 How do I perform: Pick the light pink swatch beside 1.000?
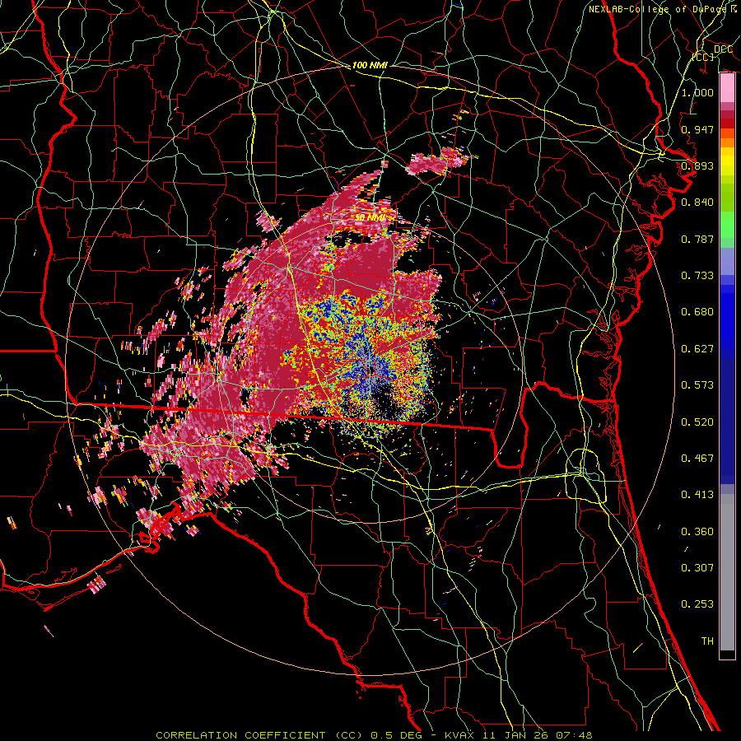pyautogui.click(x=727, y=88)
